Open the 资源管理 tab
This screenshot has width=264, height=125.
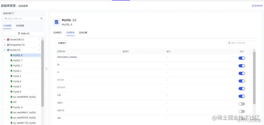click(x=70, y=33)
